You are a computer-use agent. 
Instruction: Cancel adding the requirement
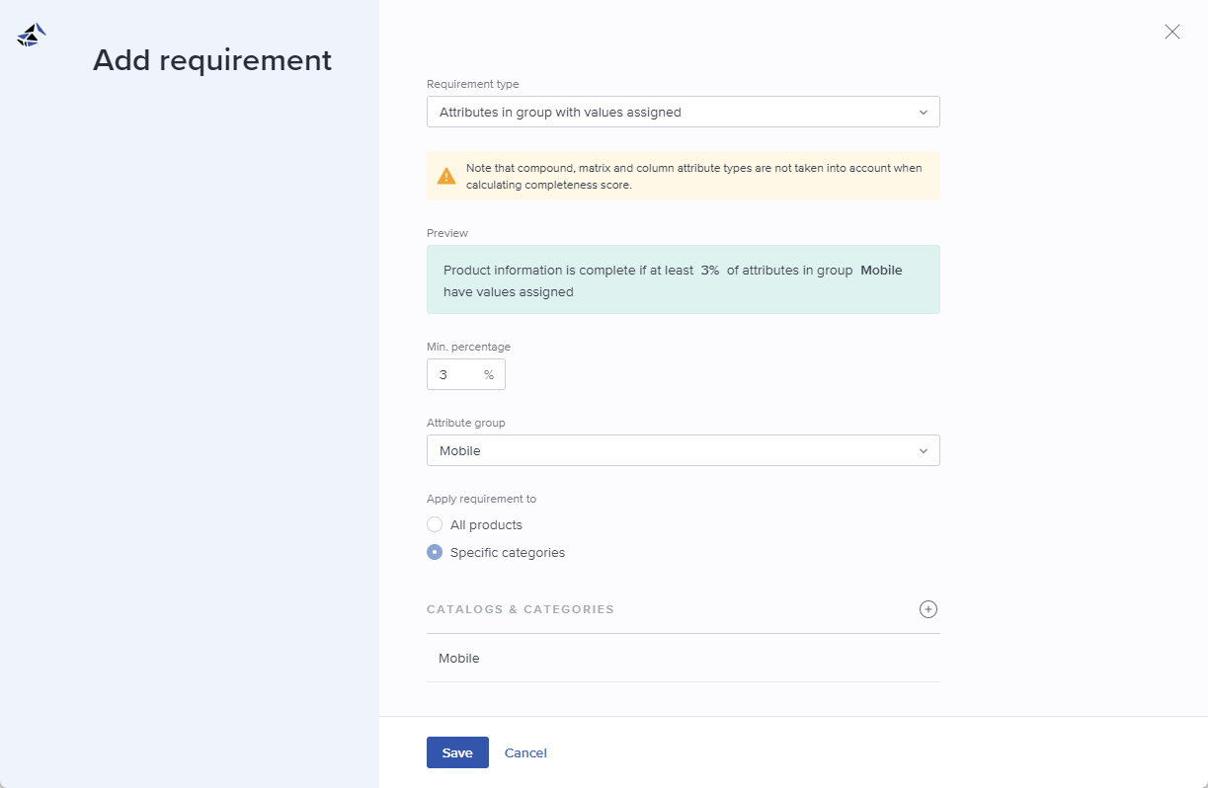coord(524,751)
